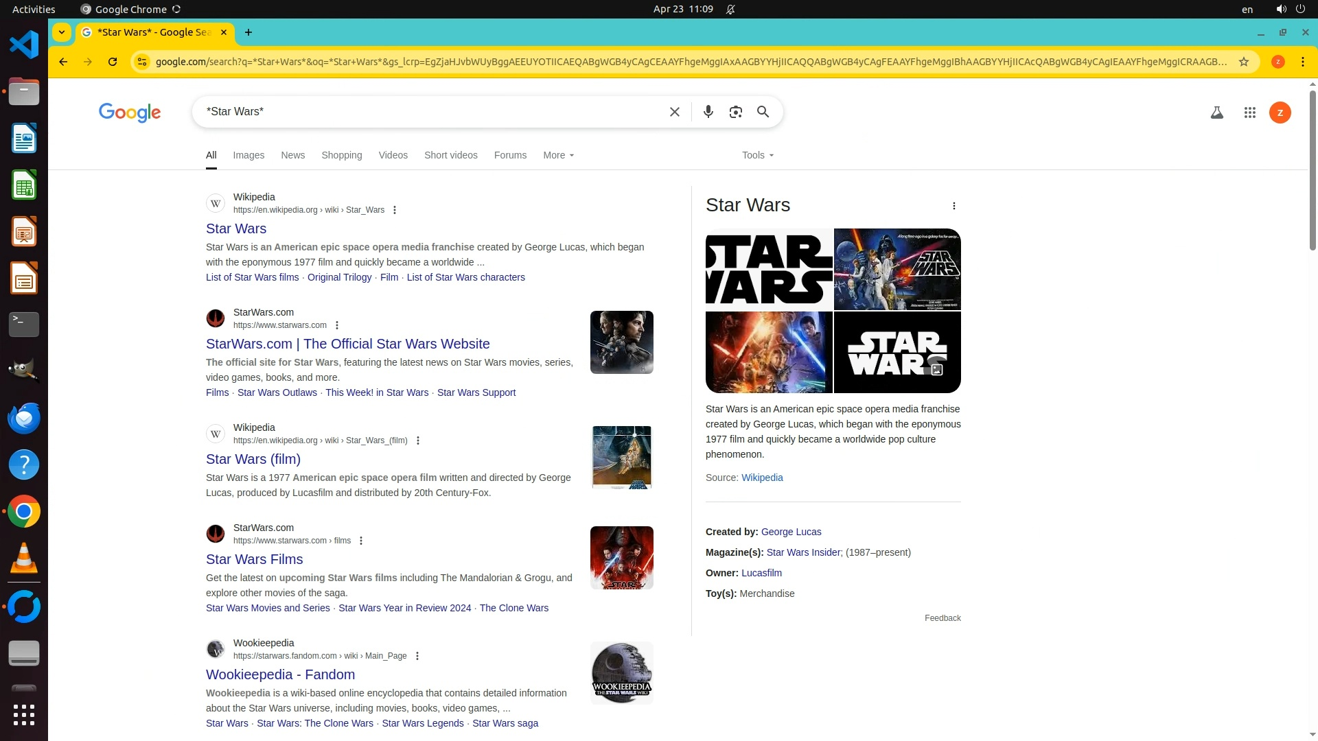1318x741 pixels.
Task: Open the Wookieepedia - Fandom result
Action: [x=280, y=674]
